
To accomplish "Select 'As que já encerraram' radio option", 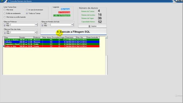I will (27, 10).
